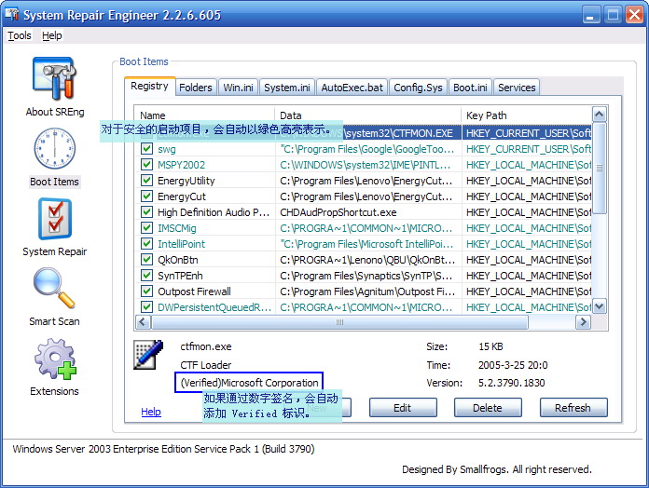Sort list by Name column header
Image resolution: width=649 pixels, height=488 pixels.
205,115
